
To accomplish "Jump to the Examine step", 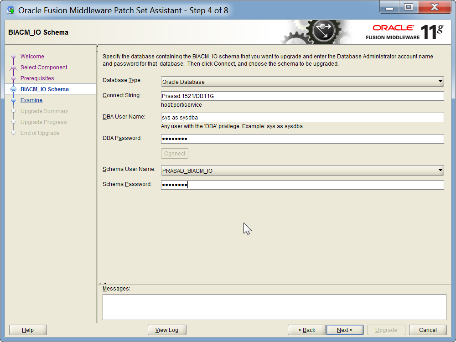I will point(31,100).
